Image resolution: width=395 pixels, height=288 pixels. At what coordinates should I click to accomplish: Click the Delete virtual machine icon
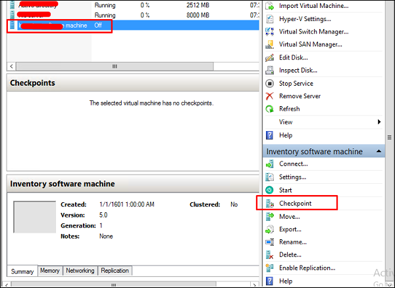tap(269, 254)
